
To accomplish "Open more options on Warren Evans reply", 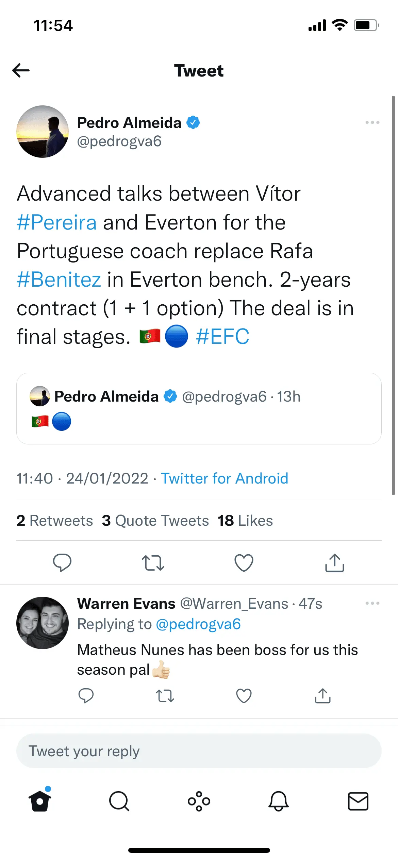I will coord(372,603).
